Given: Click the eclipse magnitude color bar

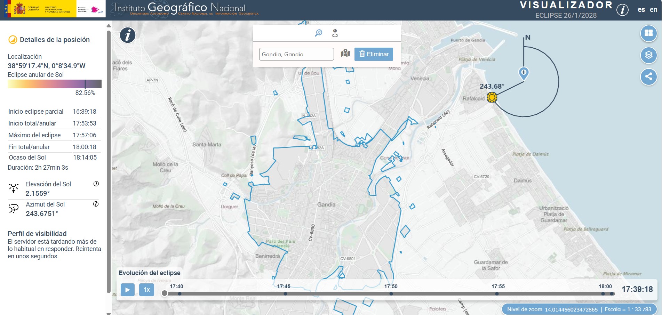Looking at the screenshot, I should (x=55, y=84).
